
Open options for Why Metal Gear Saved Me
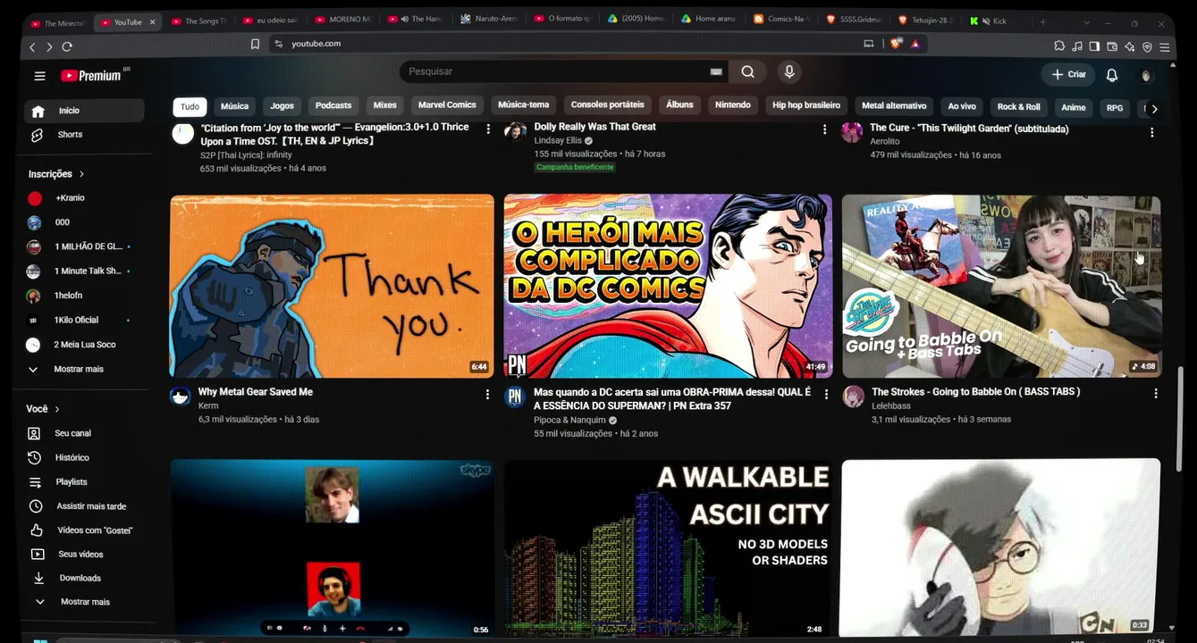tap(487, 394)
